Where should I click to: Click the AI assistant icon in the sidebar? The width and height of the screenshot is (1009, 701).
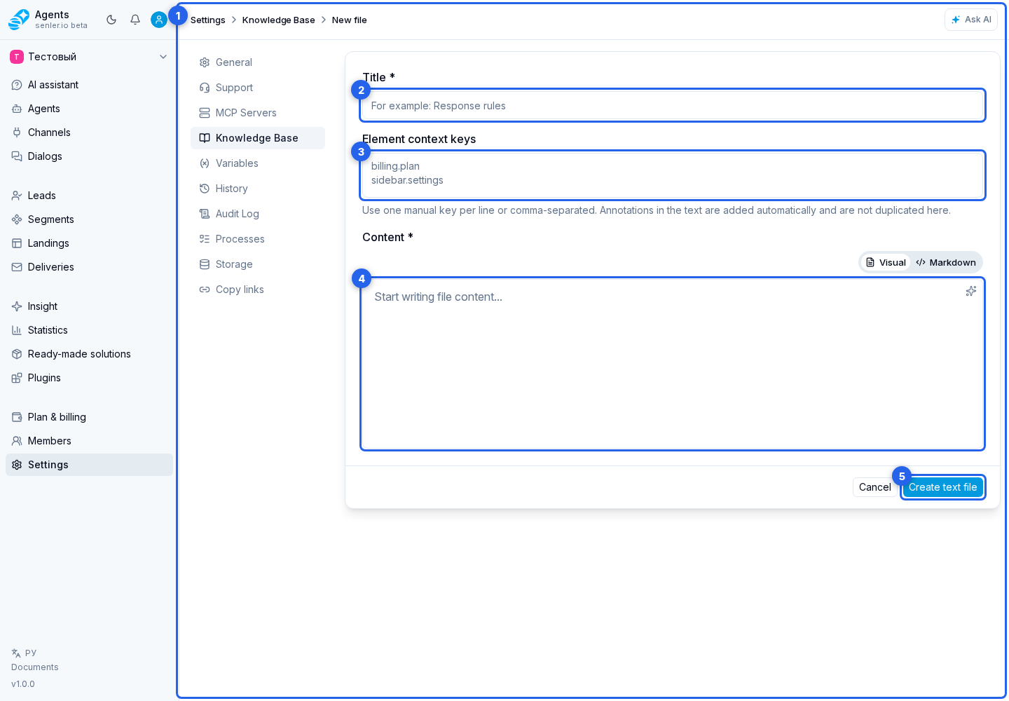17,85
